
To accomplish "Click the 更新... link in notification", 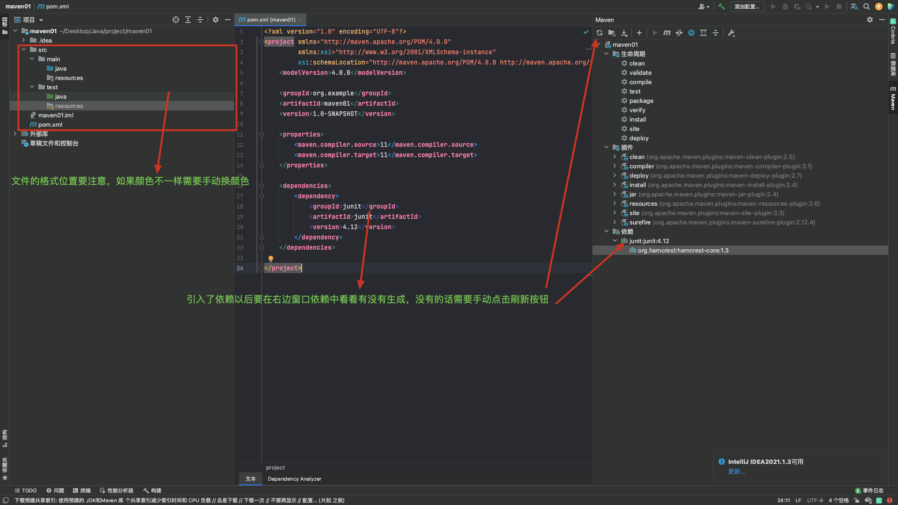I will click(x=737, y=471).
